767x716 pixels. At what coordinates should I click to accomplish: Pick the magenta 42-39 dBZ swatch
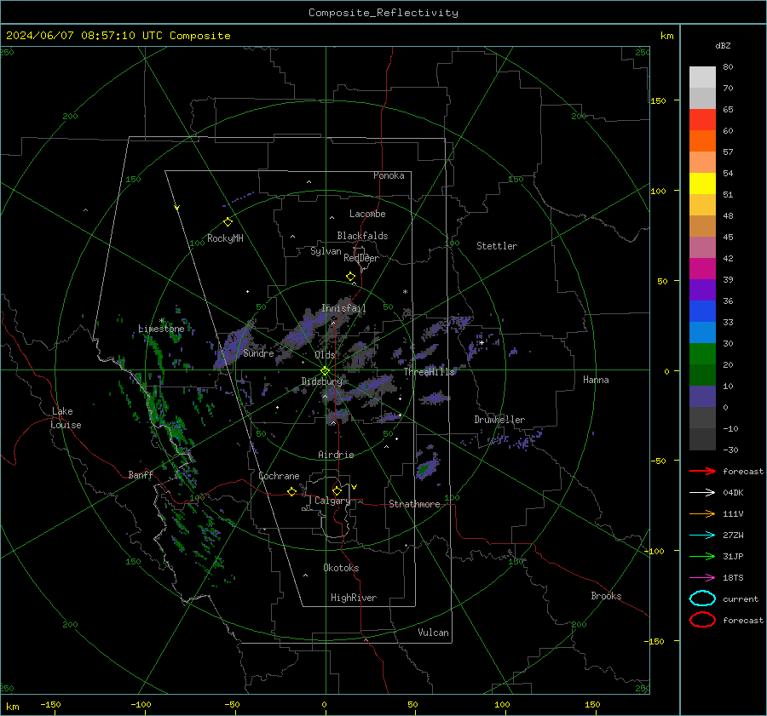coord(702,269)
